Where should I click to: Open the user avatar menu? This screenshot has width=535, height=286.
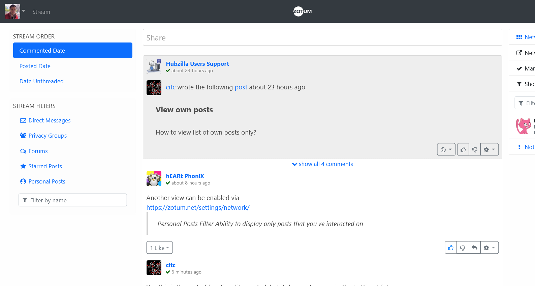(x=15, y=11)
